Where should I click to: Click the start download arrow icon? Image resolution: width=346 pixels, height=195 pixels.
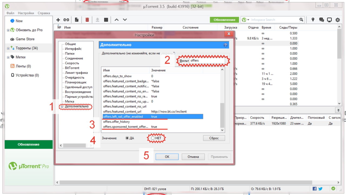pos(98,20)
